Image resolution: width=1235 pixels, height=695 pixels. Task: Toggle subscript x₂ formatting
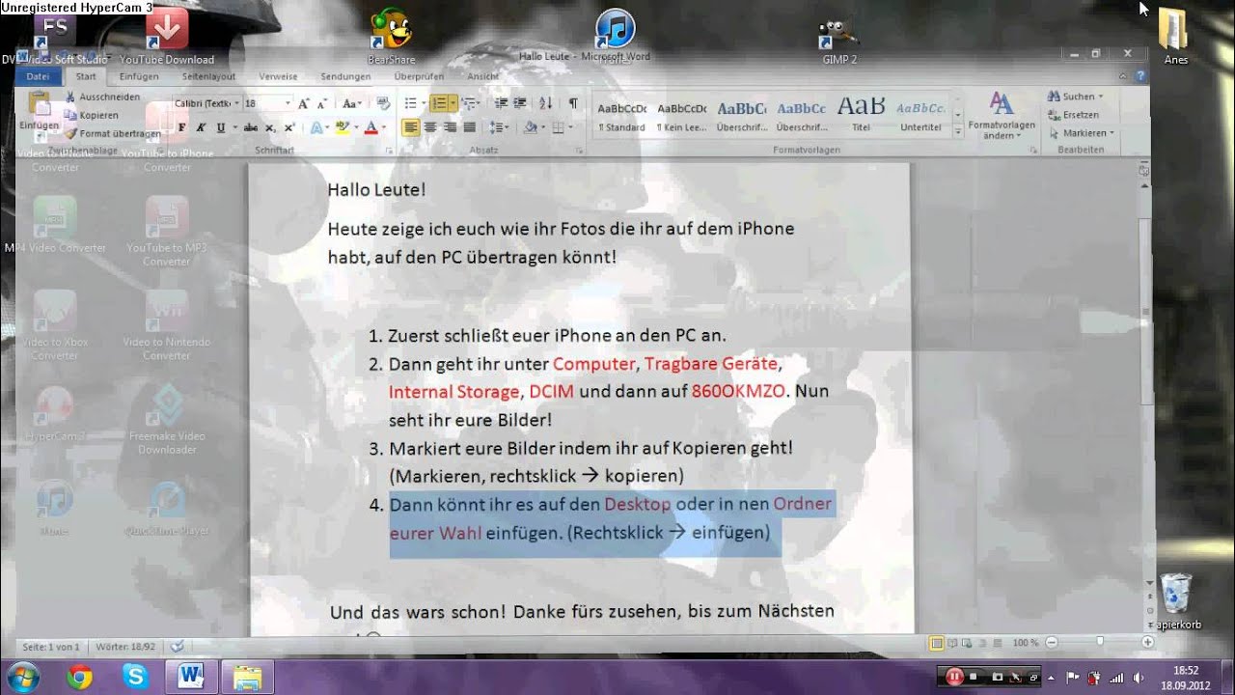click(269, 127)
